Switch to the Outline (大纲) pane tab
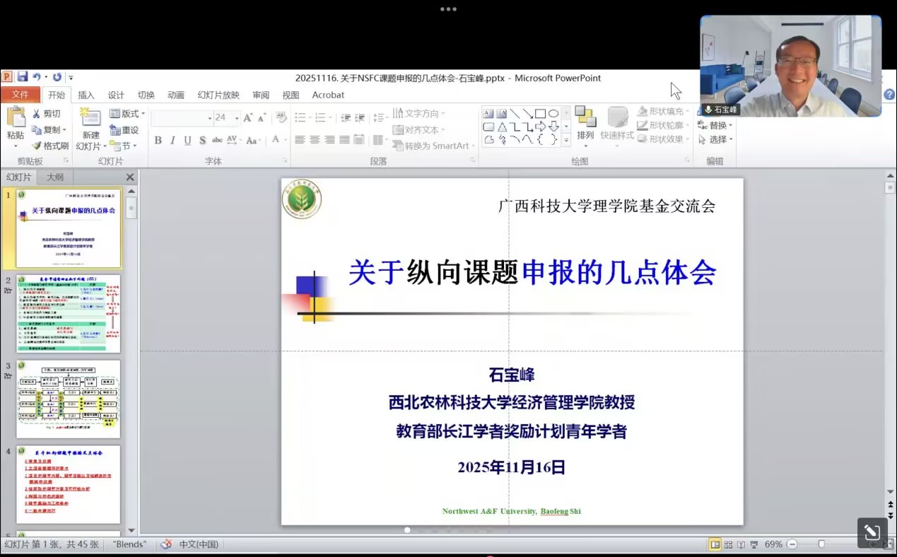The width and height of the screenshot is (897, 557). pyautogui.click(x=55, y=177)
